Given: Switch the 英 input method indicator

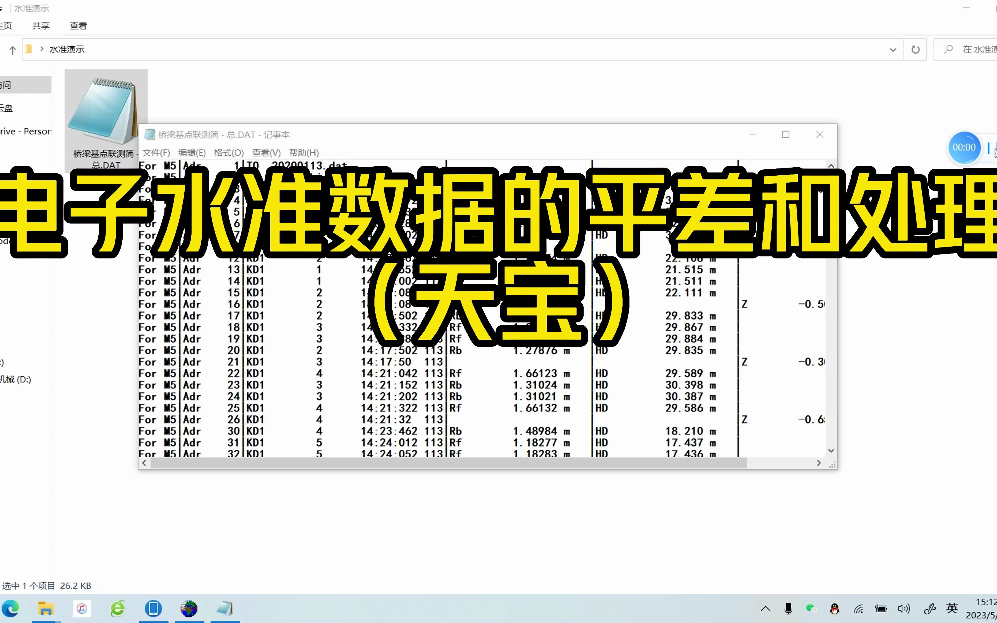Looking at the screenshot, I should point(952,608).
